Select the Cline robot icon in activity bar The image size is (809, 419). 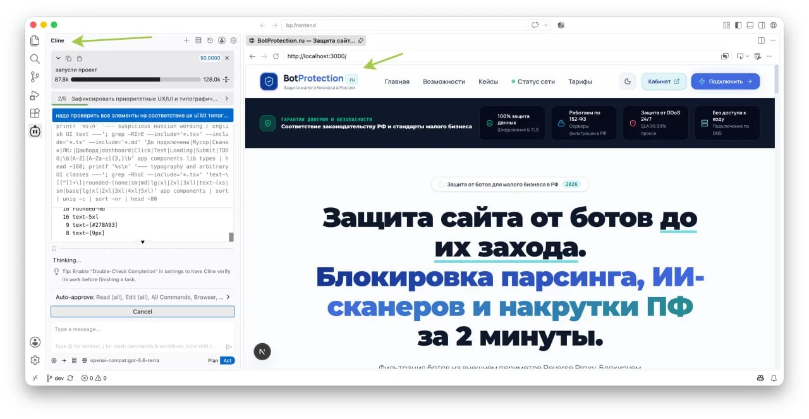click(35, 131)
